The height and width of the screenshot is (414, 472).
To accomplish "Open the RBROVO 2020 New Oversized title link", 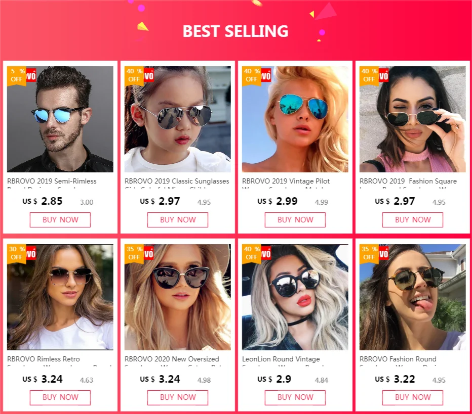I will coord(172,359).
